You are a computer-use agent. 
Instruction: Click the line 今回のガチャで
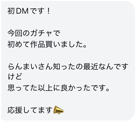pyautogui.click(x=34, y=33)
